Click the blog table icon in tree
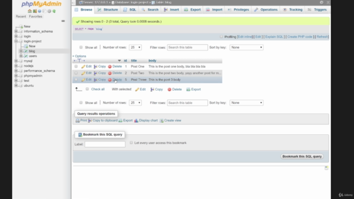Image resolution: width=354 pixels, height=199 pixels. [26, 51]
